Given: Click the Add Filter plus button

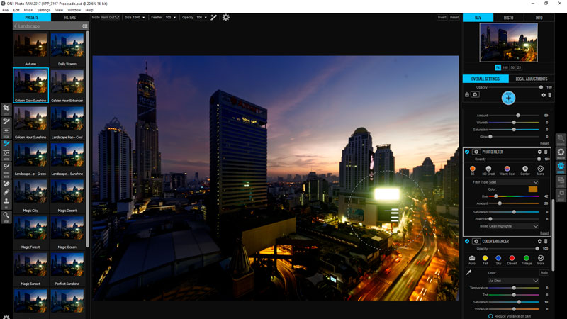Looking at the screenshot, I should [x=508, y=97].
